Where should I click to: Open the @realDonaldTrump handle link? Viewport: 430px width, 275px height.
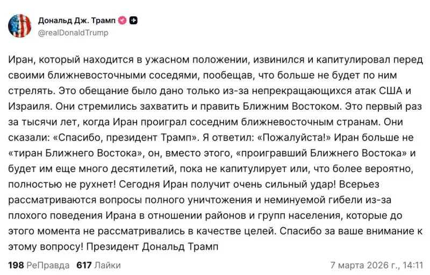pyautogui.click(x=73, y=32)
